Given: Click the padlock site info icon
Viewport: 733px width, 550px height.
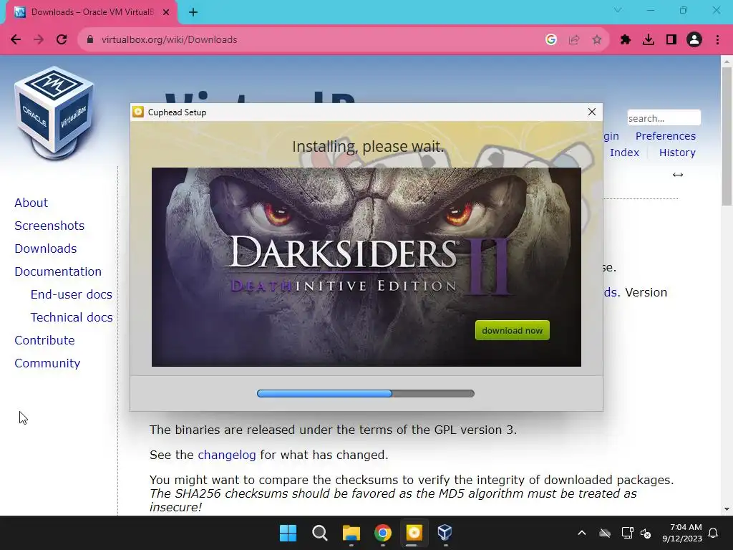Looking at the screenshot, I should [x=90, y=40].
